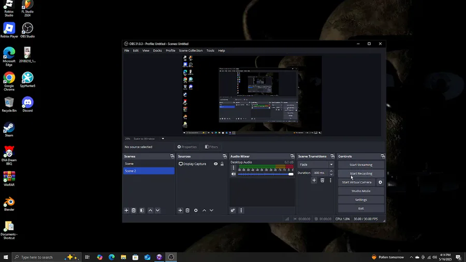Open transition properties three-dot menu
Viewport: 466px width, 262px height.
point(330,180)
